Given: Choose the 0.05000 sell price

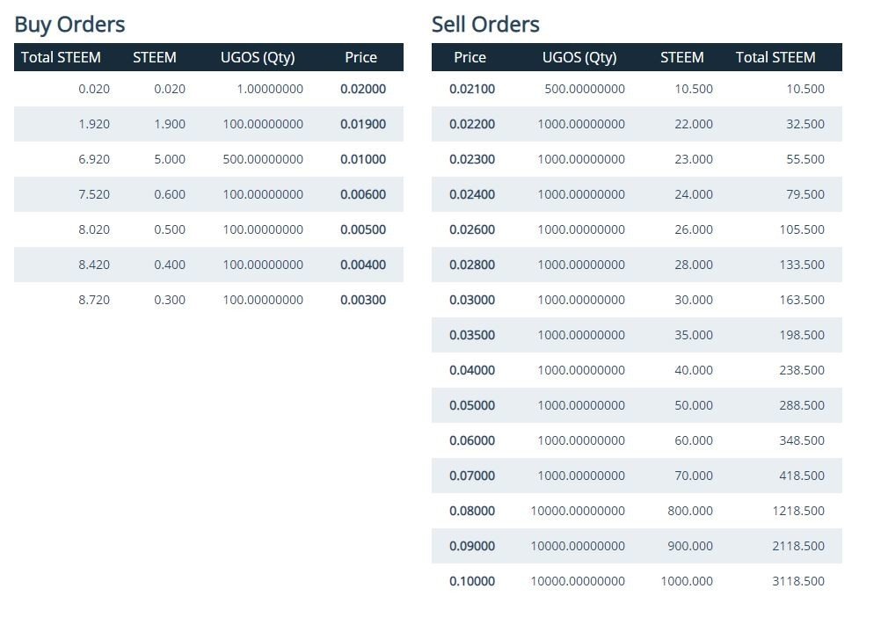Looking at the screenshot, I should (472, 405).
